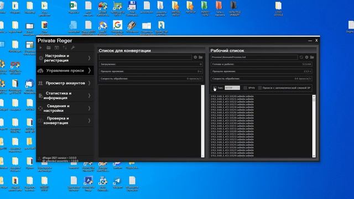Click the window/calendar icon in Private Reger toolbar
The width and height of the screenshot is (354, 199).
point(56,48)
